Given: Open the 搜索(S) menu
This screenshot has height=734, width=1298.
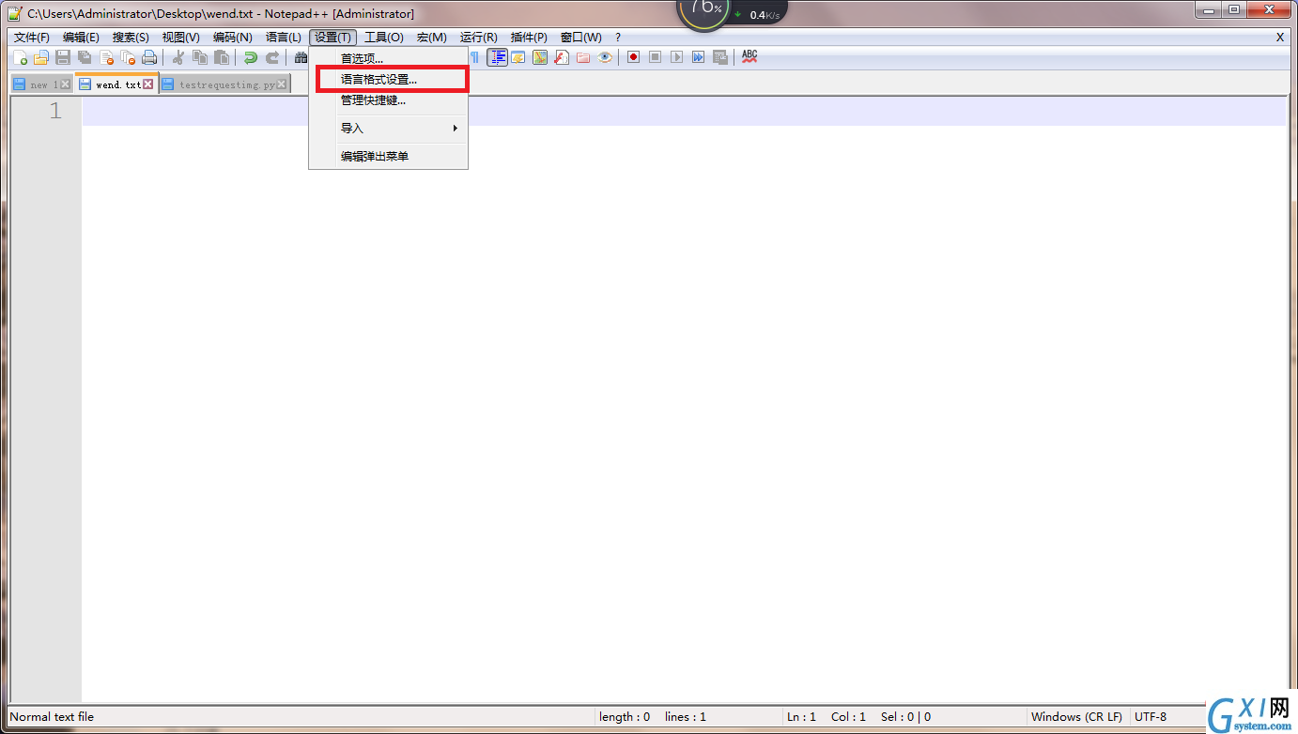Looking at the screenshot, I should coord(131,38).
